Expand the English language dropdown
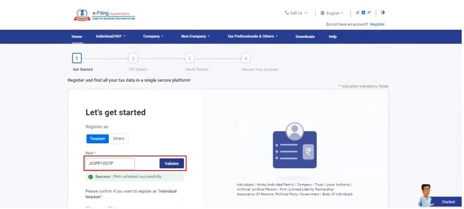The image size is (464, 209). (x=335, y=13)
